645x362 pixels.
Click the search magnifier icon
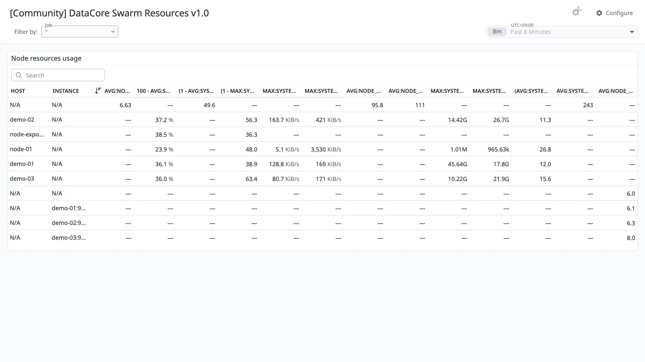pyautogui.click(x=19, y=75)
